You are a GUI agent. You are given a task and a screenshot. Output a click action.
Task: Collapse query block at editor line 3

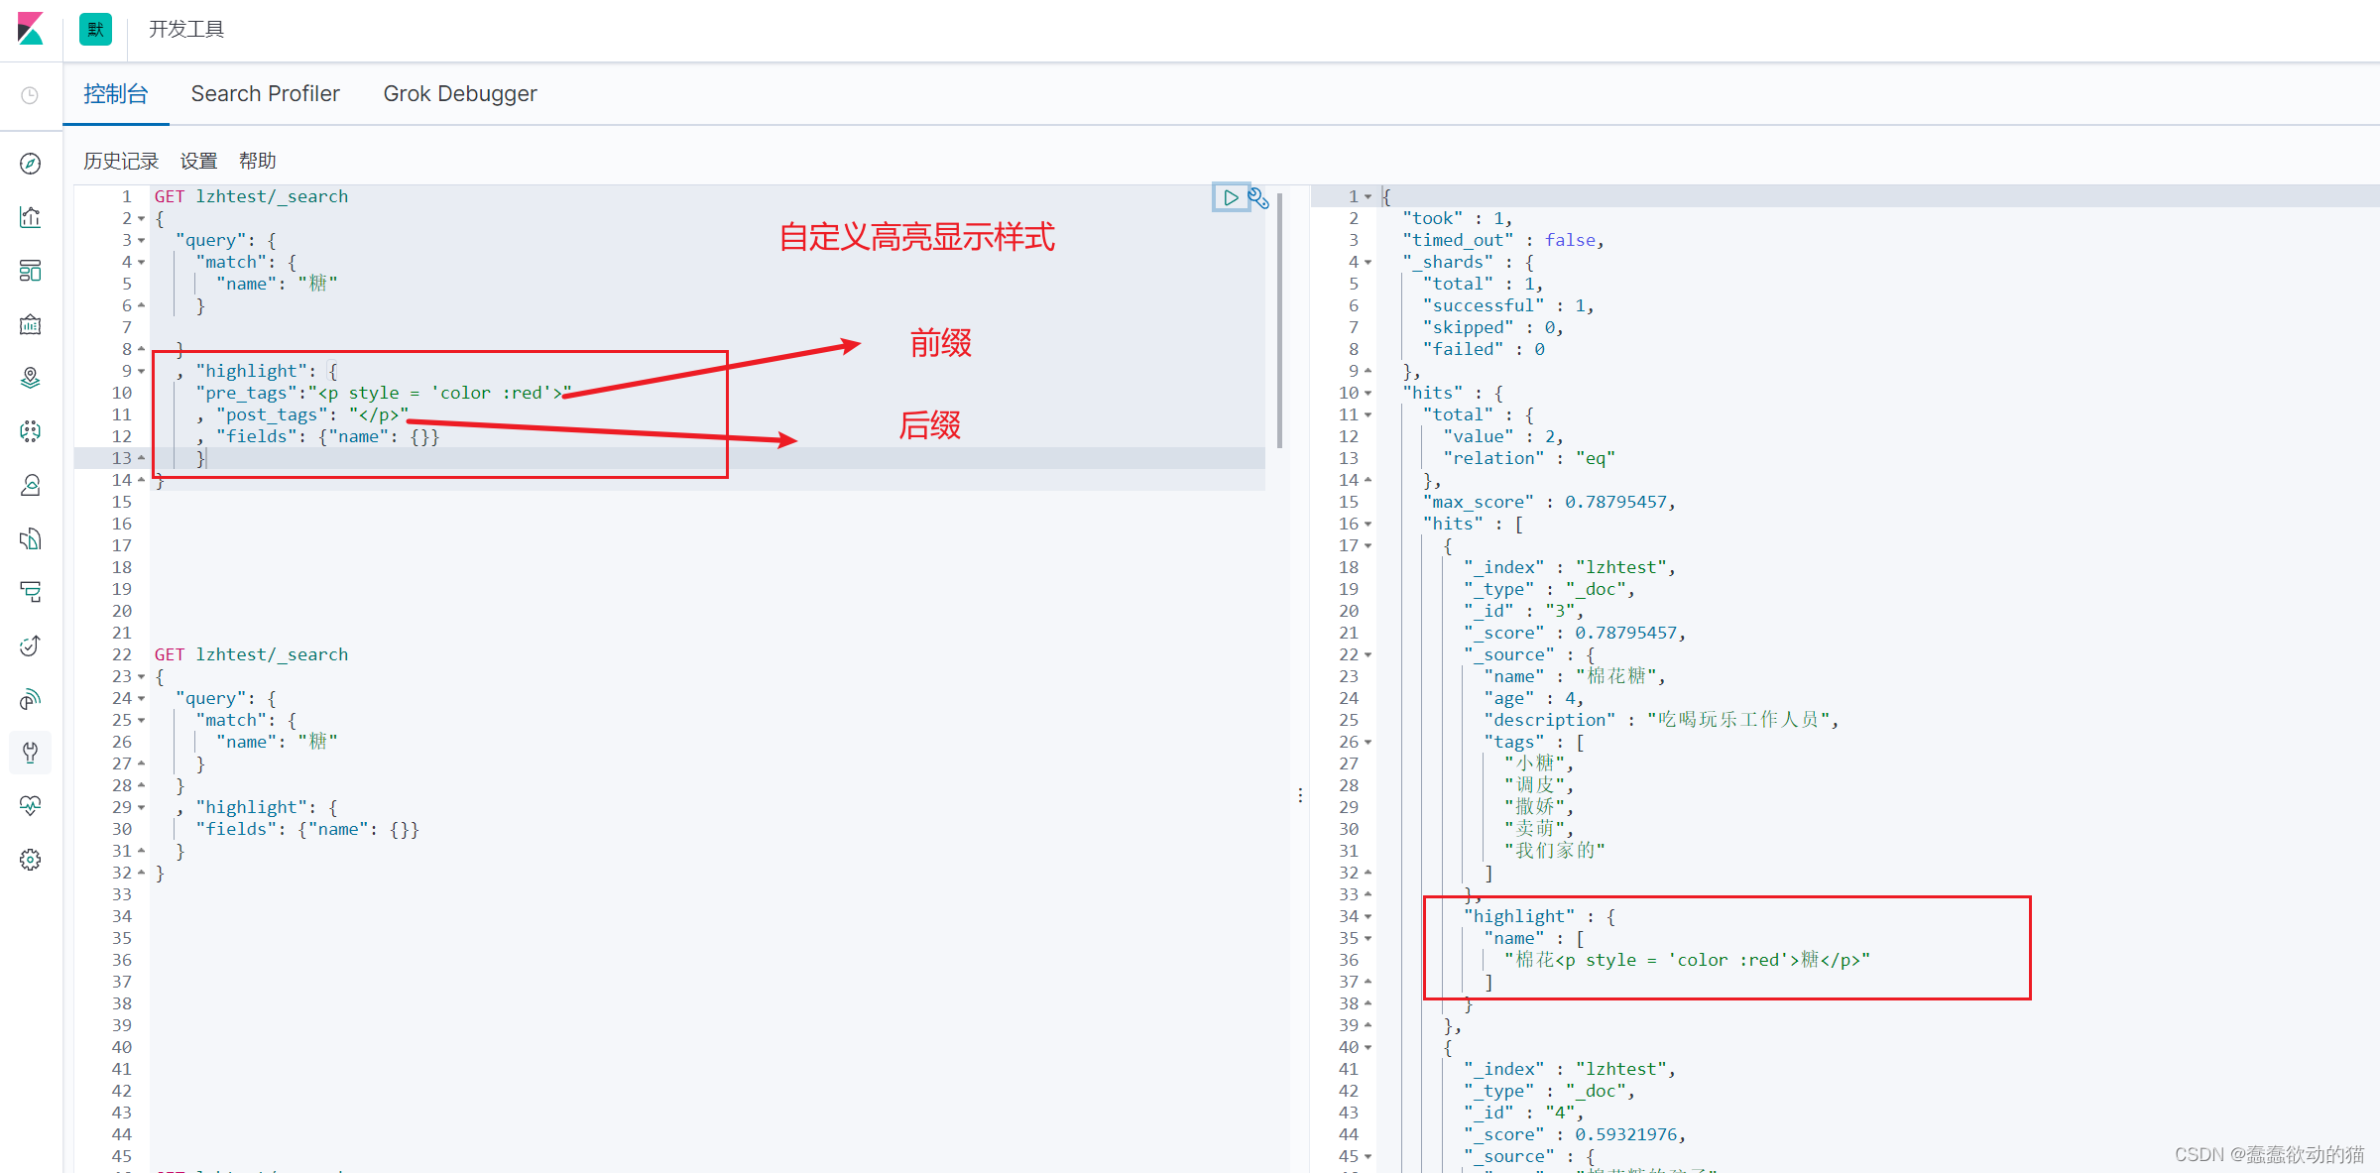pyautogui.click(x=142, y=240)
